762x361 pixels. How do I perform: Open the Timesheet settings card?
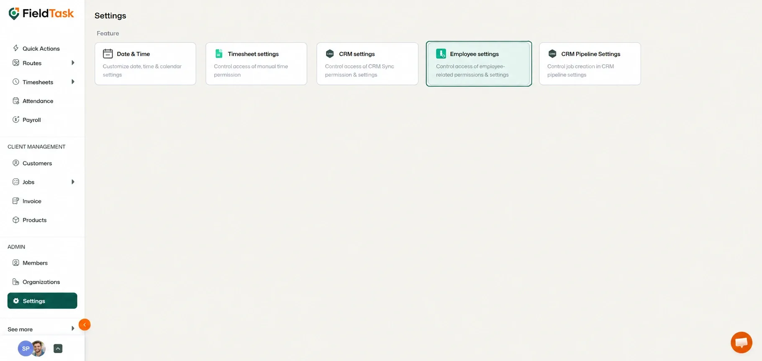[256, 64]
